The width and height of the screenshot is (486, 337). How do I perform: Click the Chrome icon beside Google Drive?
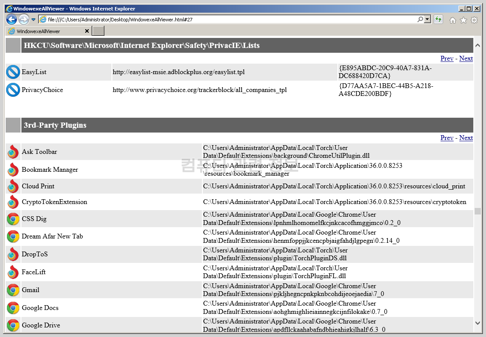click(x=13, y=325)
